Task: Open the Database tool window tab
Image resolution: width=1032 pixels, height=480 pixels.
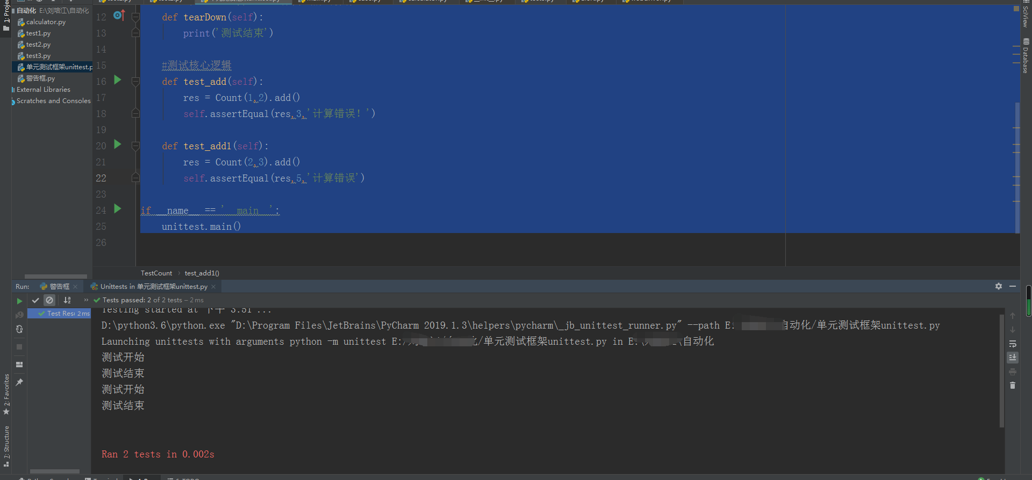Action: point(1026,56)
